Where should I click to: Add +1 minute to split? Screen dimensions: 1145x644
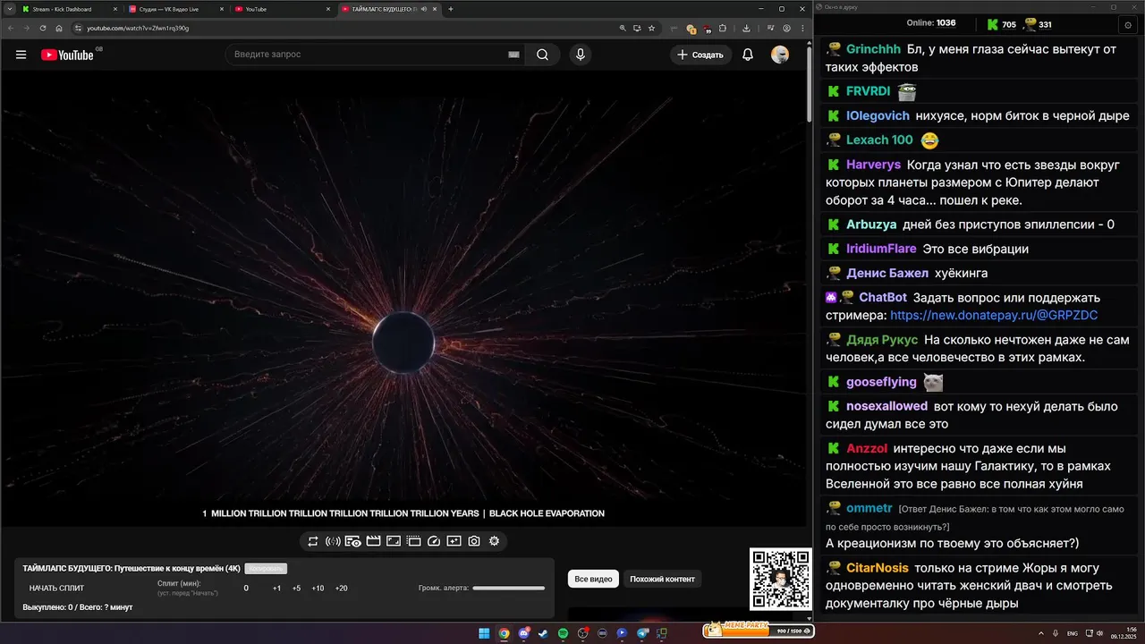(x=276, y=588)
